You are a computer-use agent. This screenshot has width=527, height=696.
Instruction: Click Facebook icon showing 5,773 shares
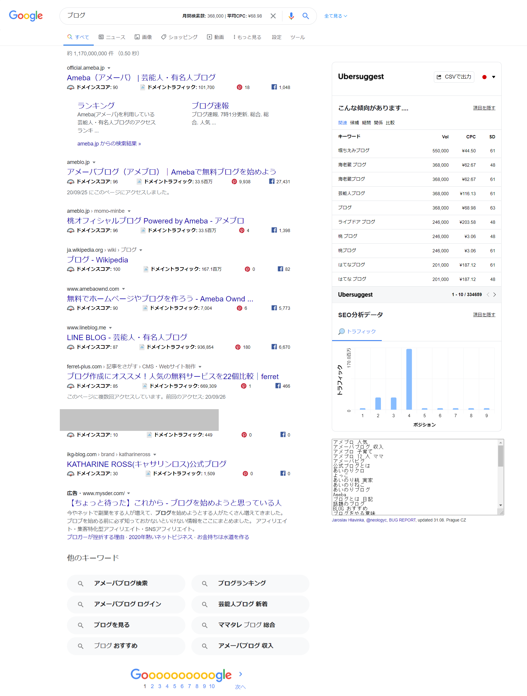point(274,308)
